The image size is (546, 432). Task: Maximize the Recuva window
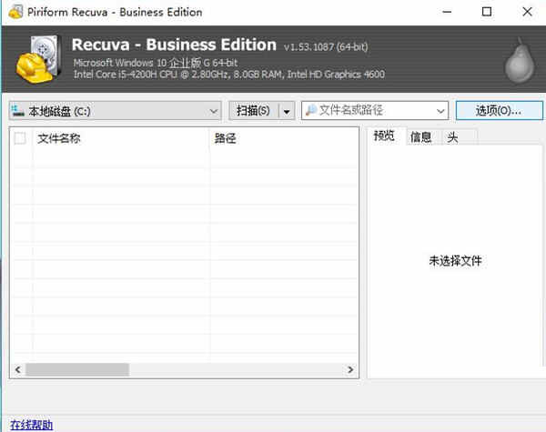(x=486, y=12)
